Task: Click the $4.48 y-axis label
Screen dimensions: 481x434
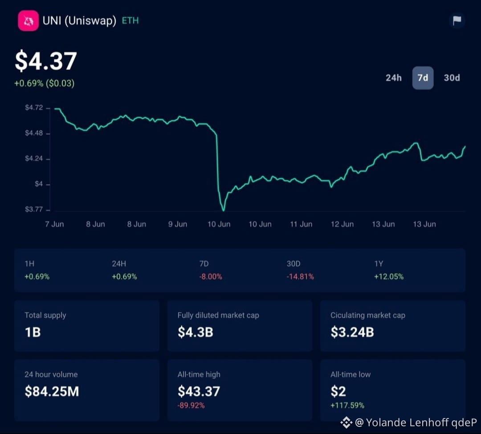Action: point(34,133)
